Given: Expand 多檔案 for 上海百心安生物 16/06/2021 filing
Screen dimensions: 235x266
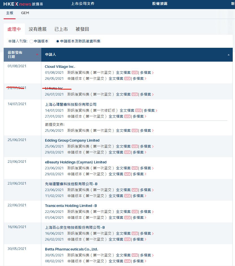Looking at the screenshot, I should (x=147, y=233).
